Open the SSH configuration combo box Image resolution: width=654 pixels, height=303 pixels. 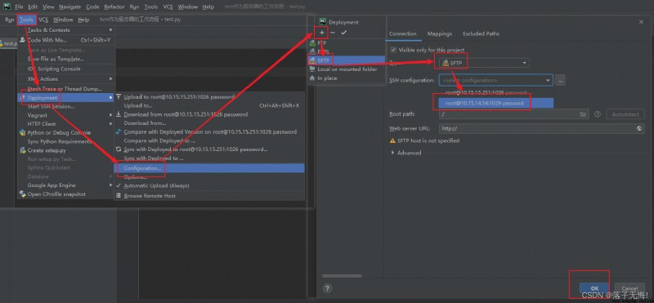(496, 80)
